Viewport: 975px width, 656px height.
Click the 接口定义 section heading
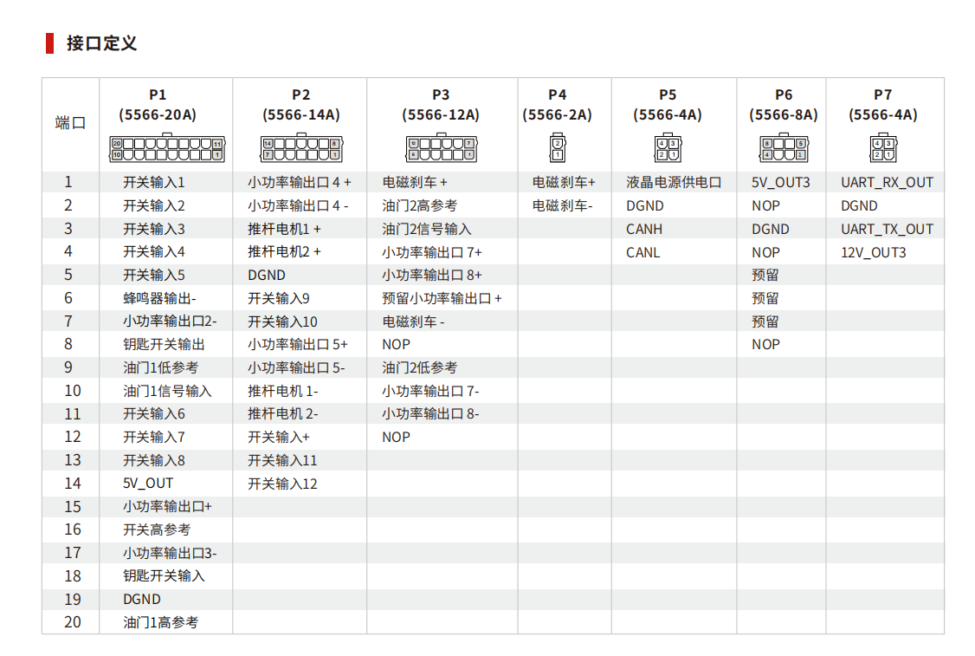(101, 43)
